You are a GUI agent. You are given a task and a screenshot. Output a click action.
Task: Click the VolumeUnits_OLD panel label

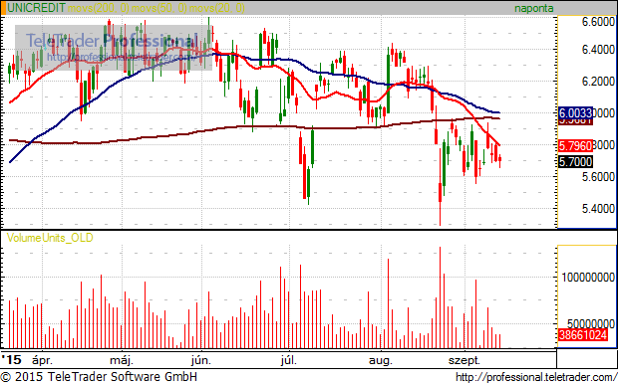point(50,238)
